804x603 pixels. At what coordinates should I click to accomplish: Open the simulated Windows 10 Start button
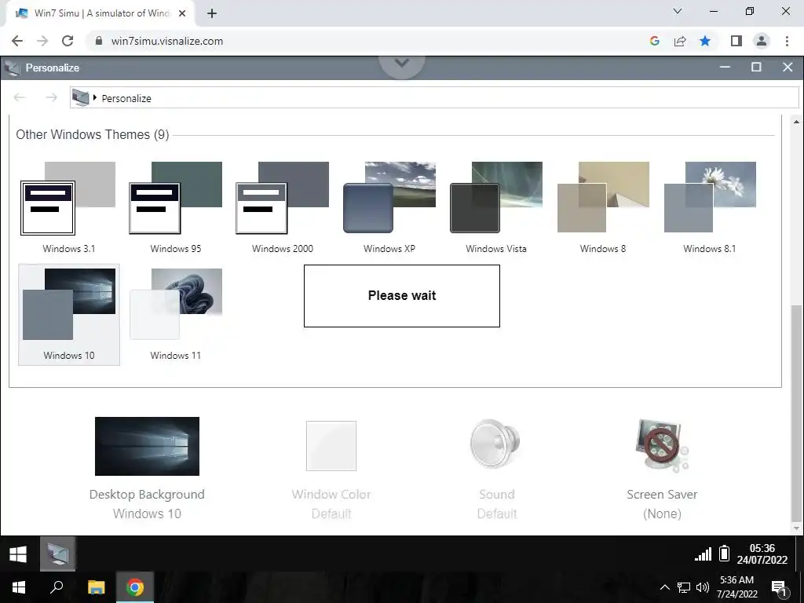click(18, 554)
